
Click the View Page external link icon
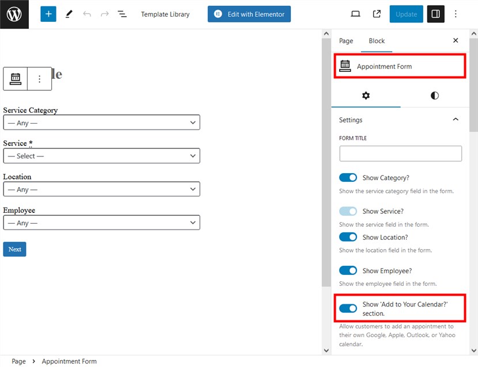pyautogui.click(x=377, y=14)
